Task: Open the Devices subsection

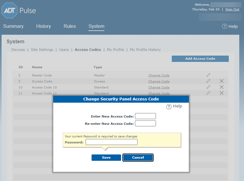Action: pyautogui.click(x=18, y=50)
